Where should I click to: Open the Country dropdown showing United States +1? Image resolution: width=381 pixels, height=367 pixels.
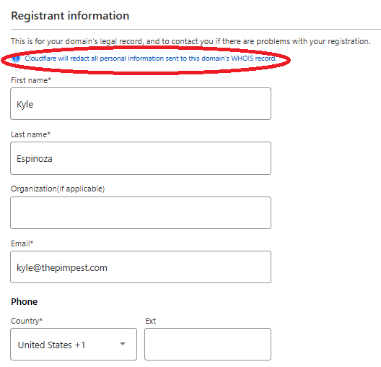74,345
